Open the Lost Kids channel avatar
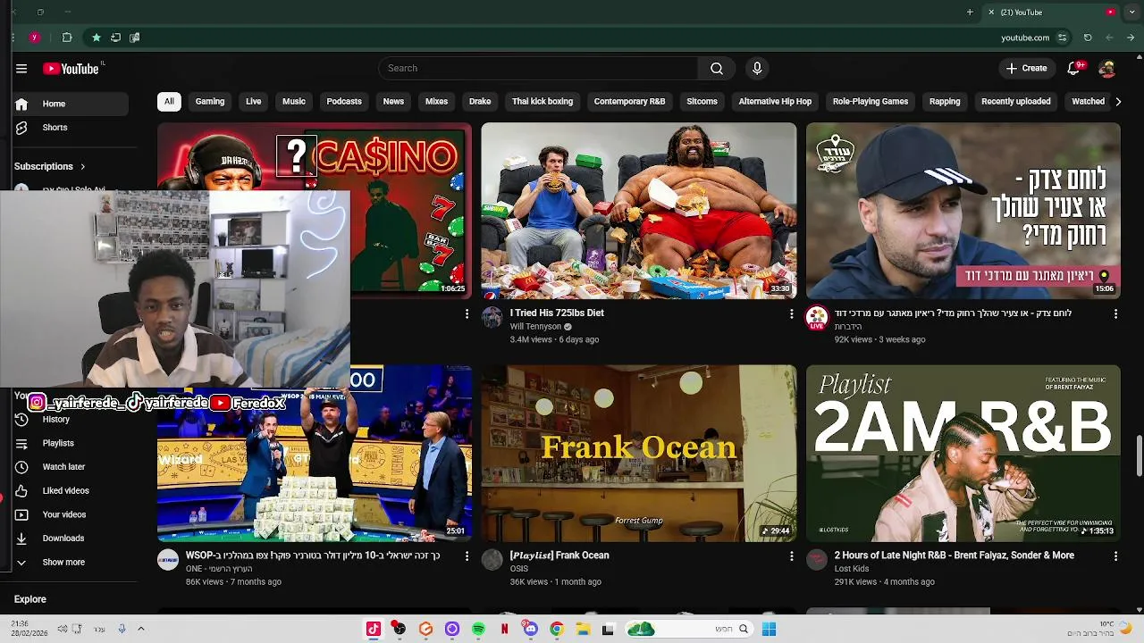1144x643 pixels. 817,559
